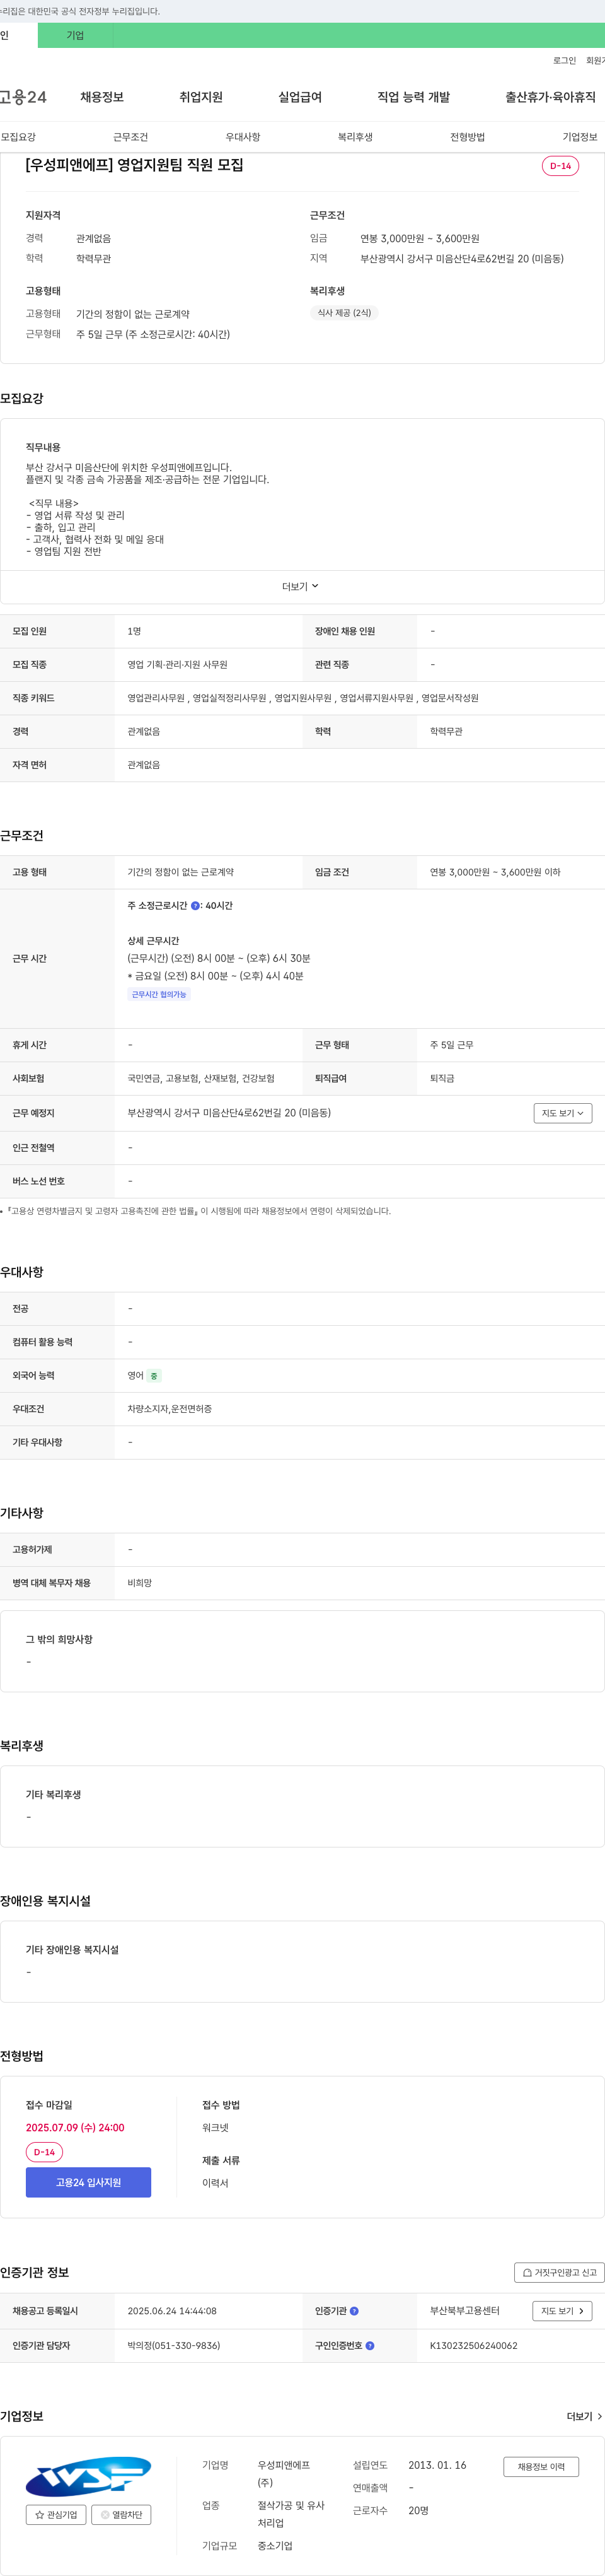Viewport: 605px width, 2576px height.
Task: Open the 직업 능력 개발 menu
Action: [413, 97]
